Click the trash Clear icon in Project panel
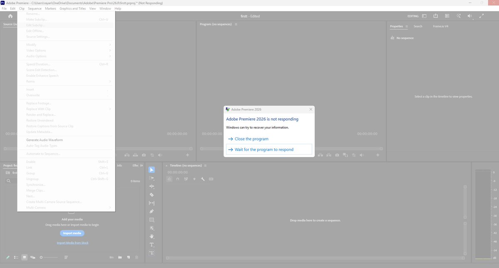 click(137, 257)
